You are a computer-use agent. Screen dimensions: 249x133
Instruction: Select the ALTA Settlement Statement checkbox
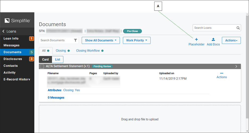(42, 66)
